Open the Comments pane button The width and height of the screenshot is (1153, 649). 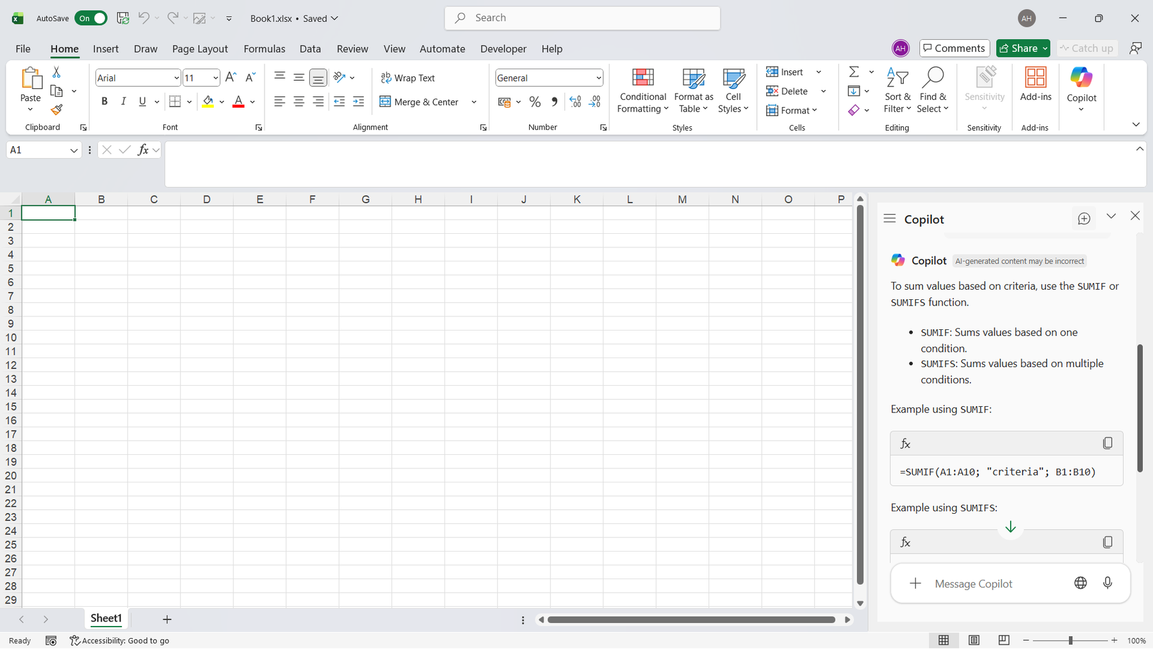point(954,48)
